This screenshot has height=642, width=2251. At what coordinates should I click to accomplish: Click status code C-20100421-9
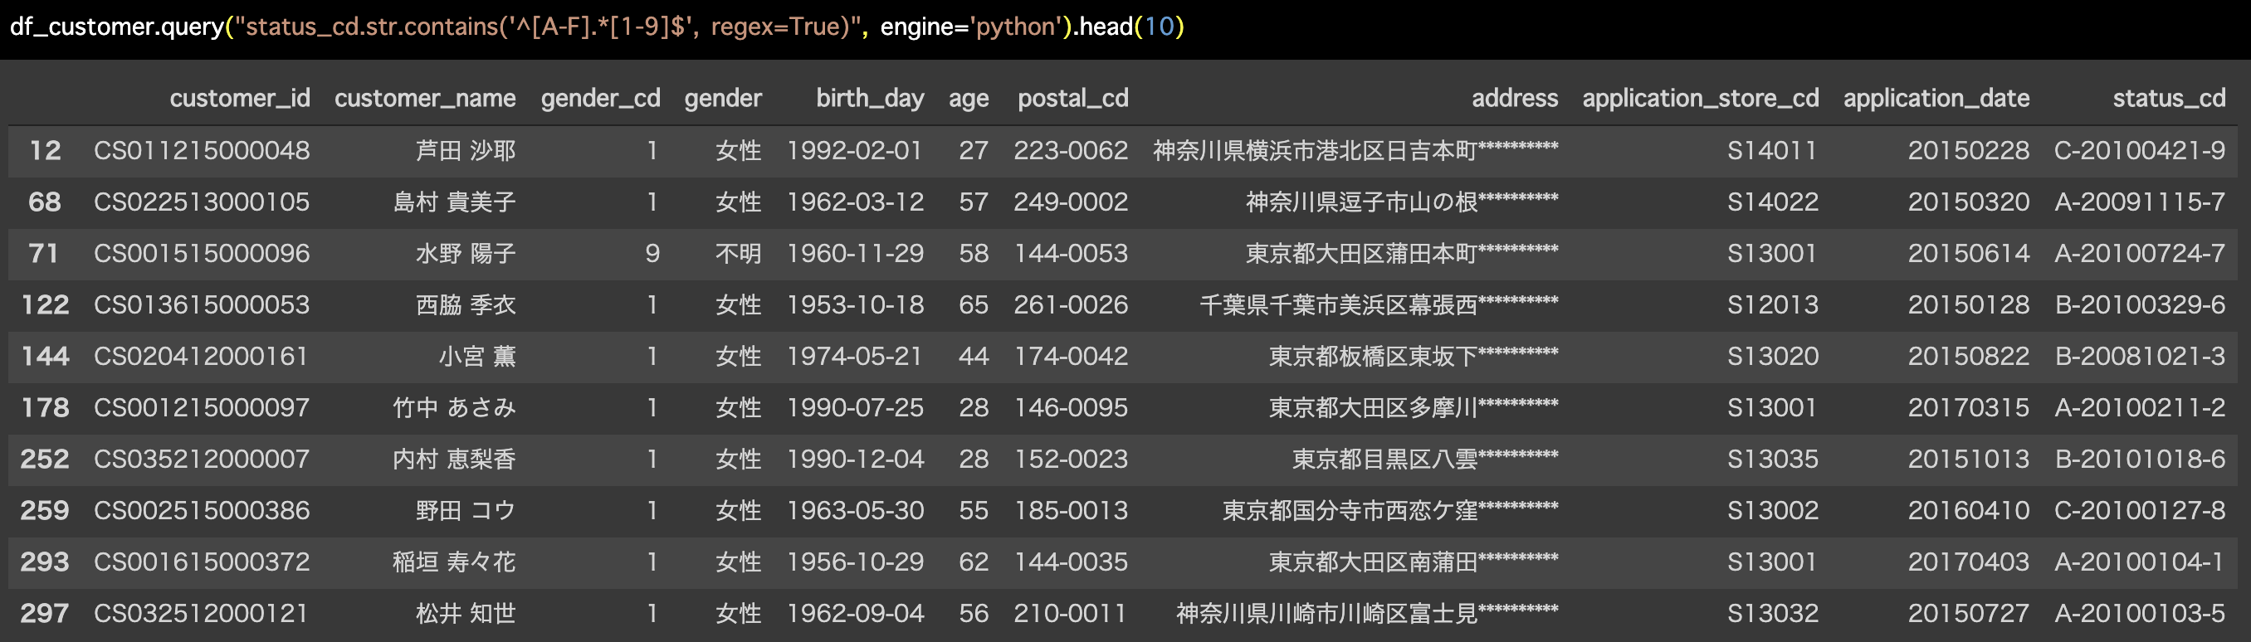tap(2140, 150)
